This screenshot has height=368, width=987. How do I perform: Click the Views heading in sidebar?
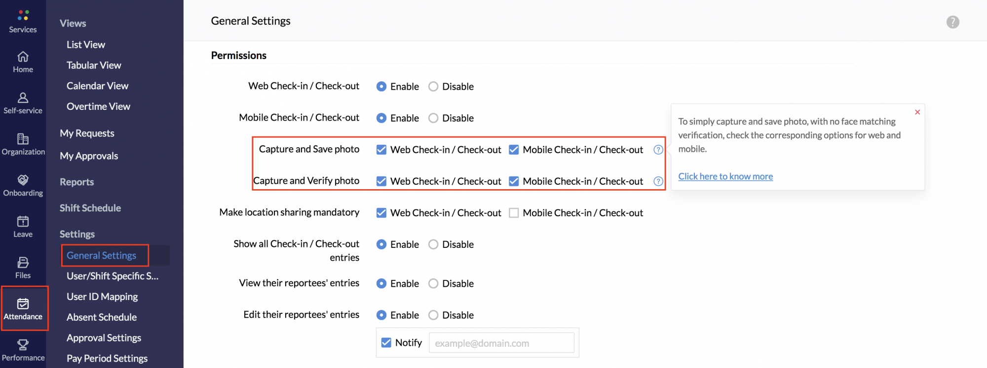click(x=73, y=24)
